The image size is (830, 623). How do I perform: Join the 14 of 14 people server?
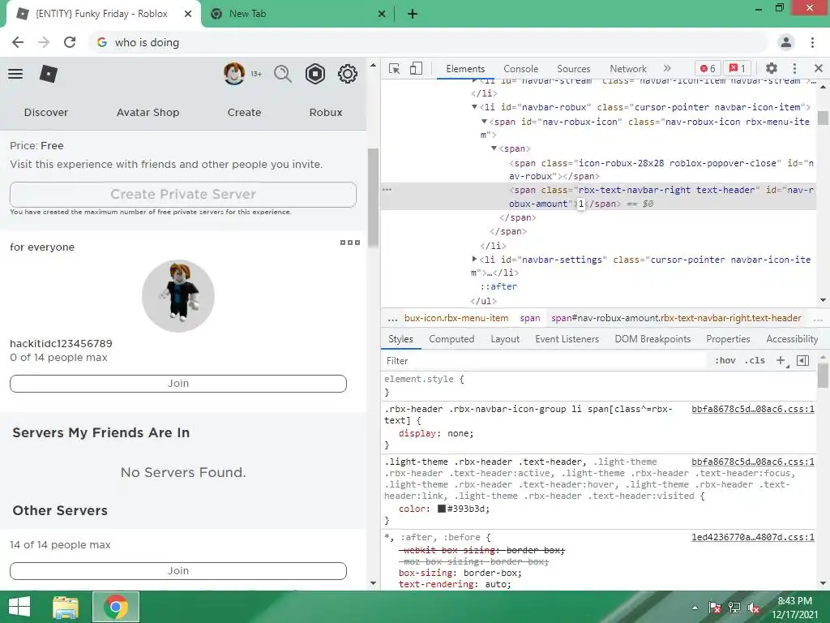pos(178,571)
